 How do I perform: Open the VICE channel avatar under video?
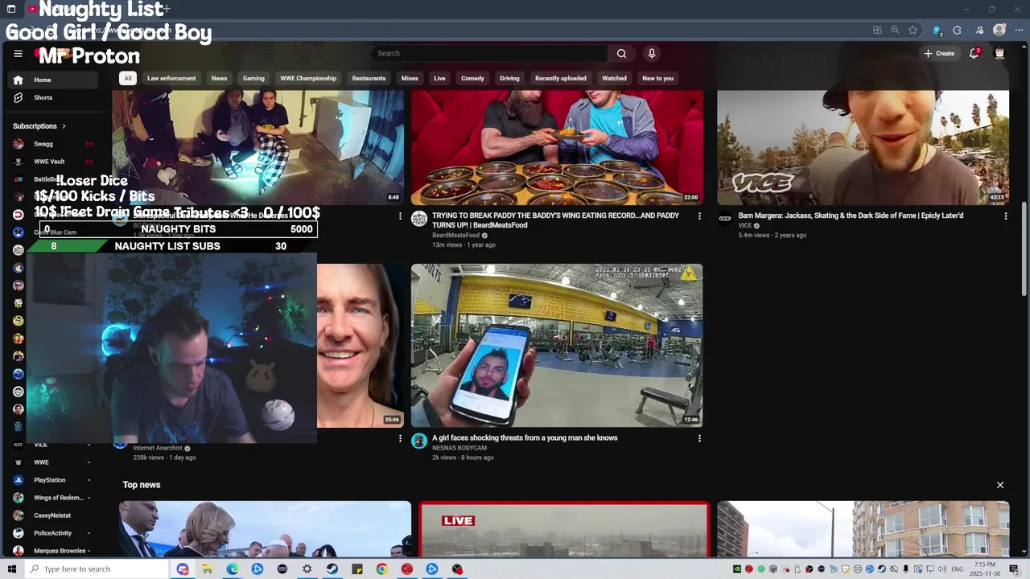(x=725, y=219)
